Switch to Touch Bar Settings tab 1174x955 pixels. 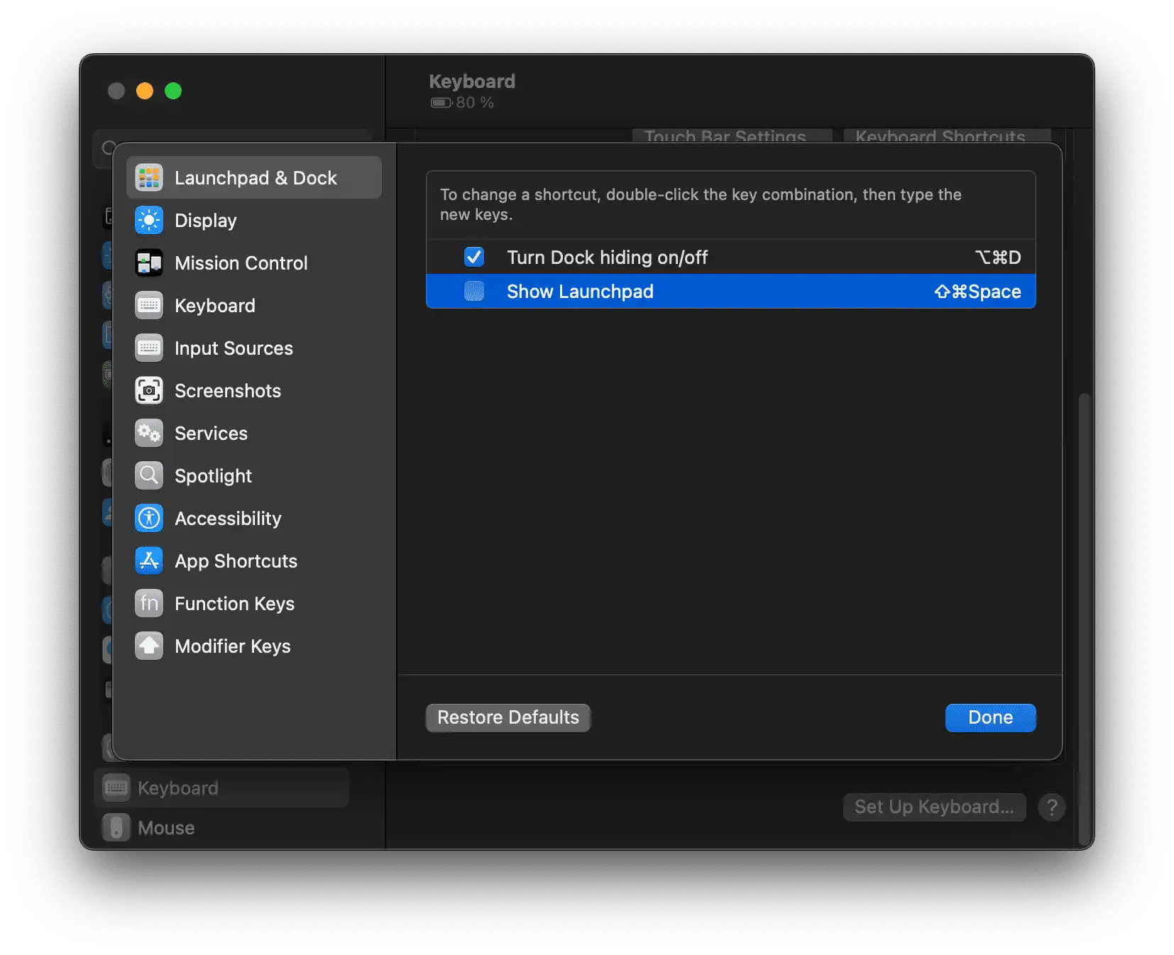tap(724, 137)
